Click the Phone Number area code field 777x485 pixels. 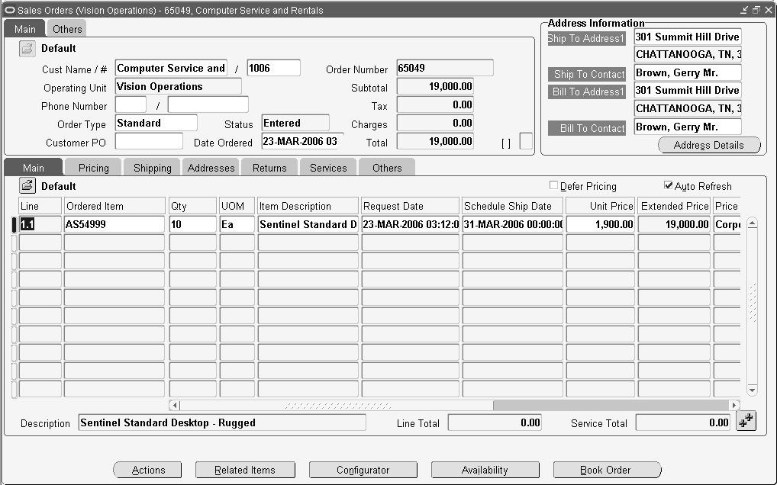[131, 104]
